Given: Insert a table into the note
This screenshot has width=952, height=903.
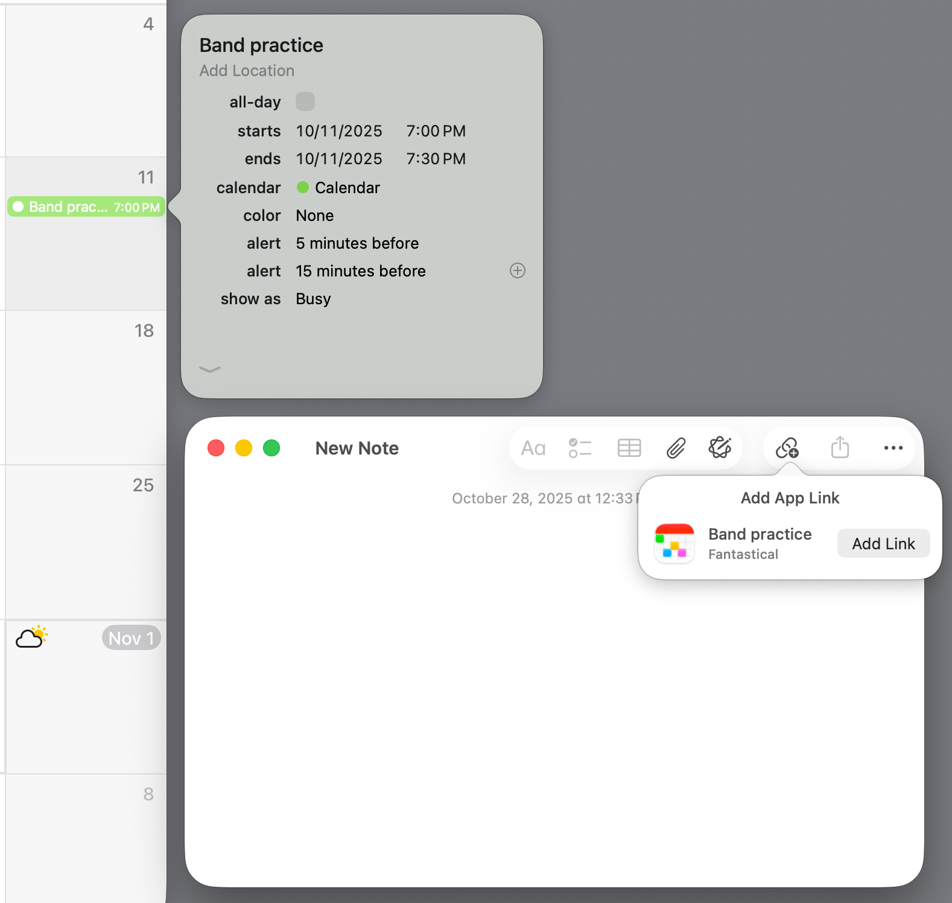Looking at the screenshot, I should point(629,448).
